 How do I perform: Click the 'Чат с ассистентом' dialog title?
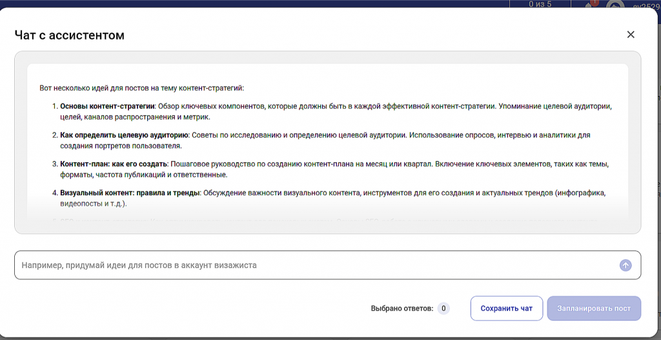[69, 35]
